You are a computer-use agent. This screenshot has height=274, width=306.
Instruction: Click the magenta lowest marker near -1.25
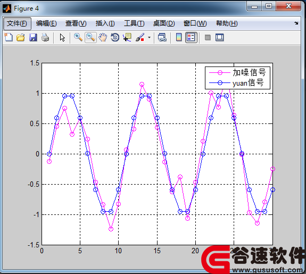tap(111, 229)
